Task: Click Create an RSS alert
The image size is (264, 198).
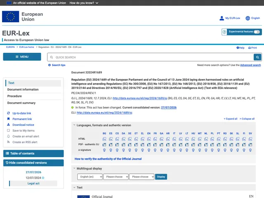Action: point(25,142)
